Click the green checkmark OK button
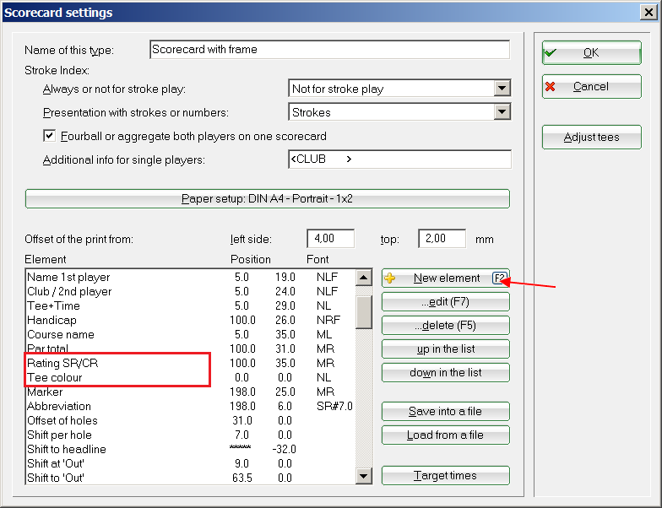 [x=591, y=52]
